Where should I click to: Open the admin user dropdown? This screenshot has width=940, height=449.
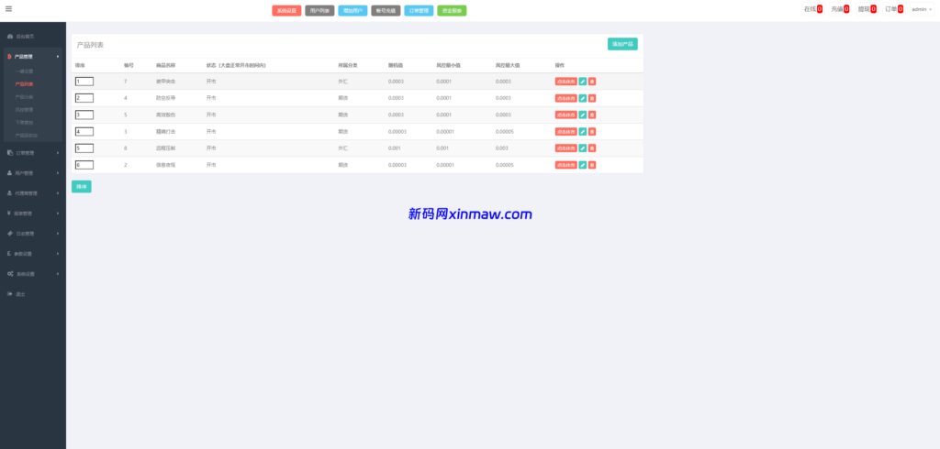922,9
